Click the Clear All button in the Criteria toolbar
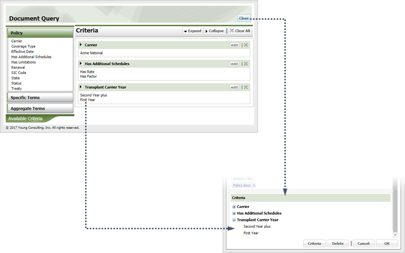The image size is (405, 253). click(240, 31)
